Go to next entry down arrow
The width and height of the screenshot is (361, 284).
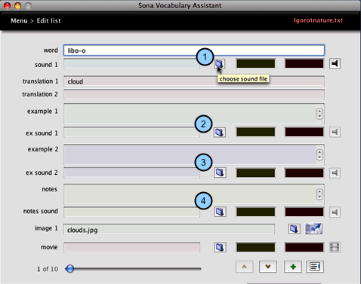point(268,267)
